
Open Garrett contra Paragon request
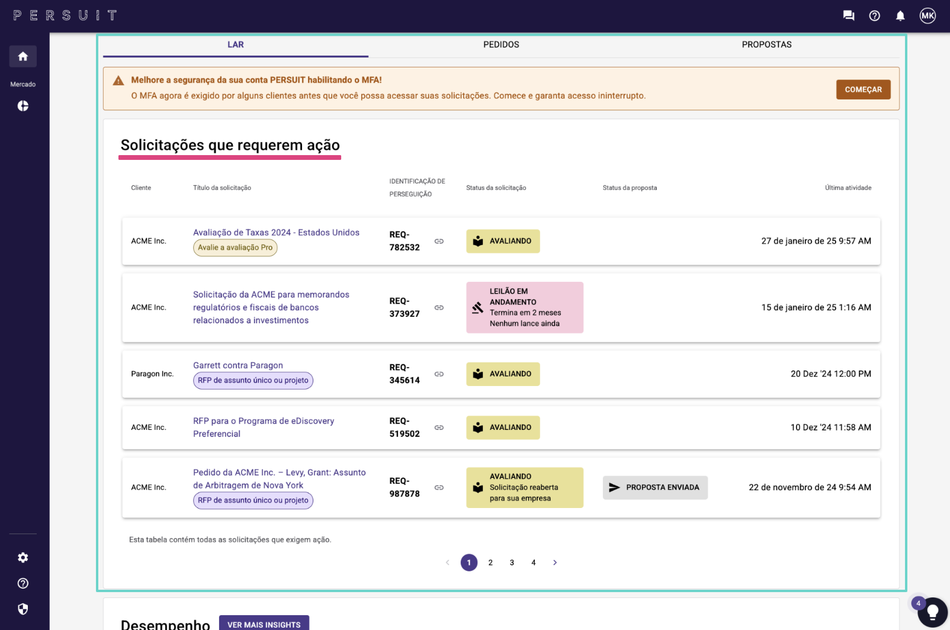(x=238, y=365)
